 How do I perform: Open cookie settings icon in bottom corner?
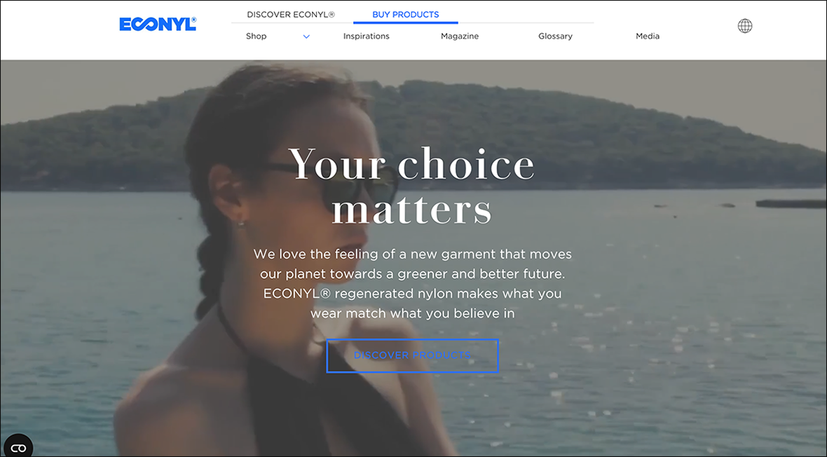(18, 447)
